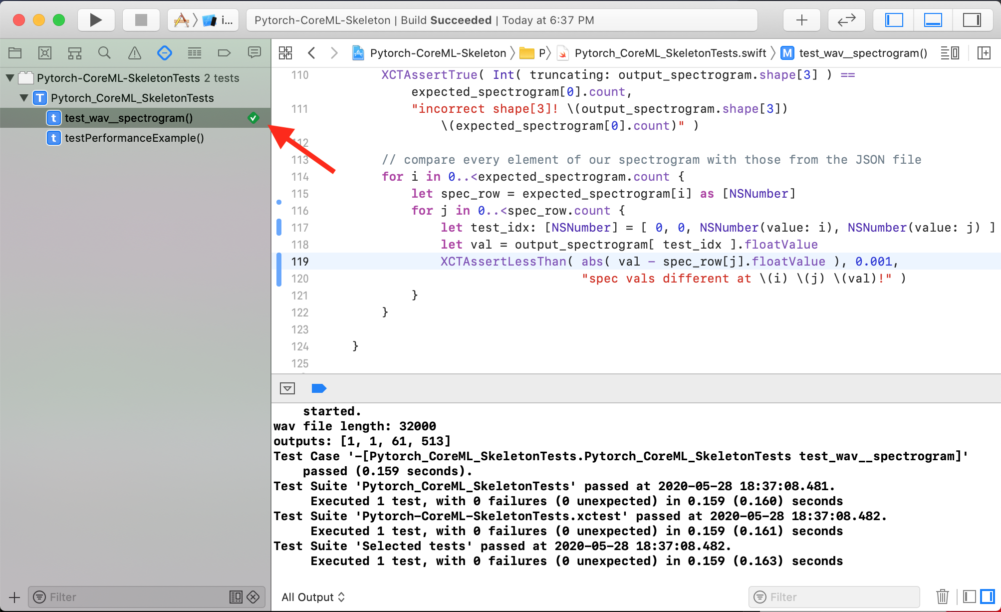1001x612 pixels.
Task: Toggle the console pane view button
Action: [x=988, y=597]
